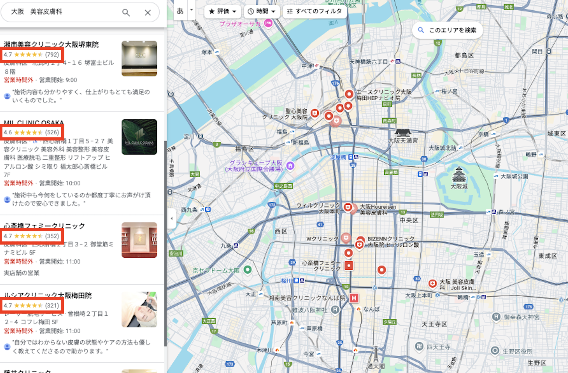Viewport: 568px width, 373px height.
Task: Click the BIZENNクリニック map pin
Action: coord(359,245)
